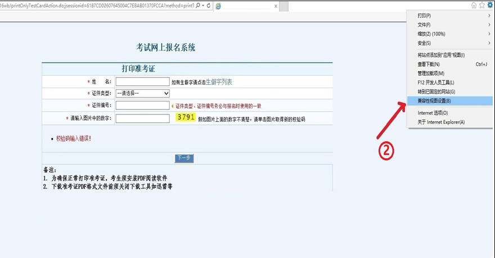Click the Home icon in browser toolbar

(474, 5)
